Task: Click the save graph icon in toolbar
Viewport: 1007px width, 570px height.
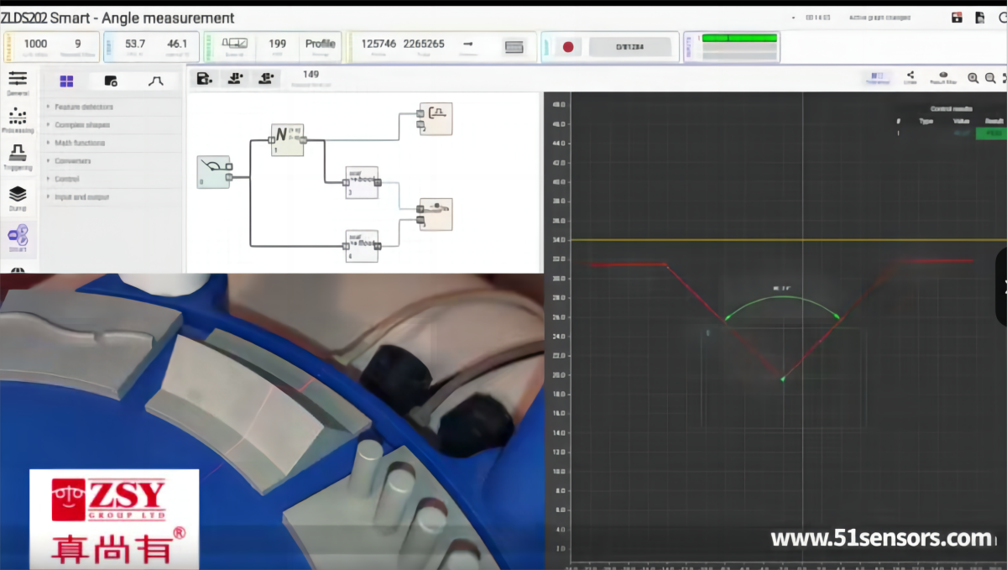Action: click(204, 79)
